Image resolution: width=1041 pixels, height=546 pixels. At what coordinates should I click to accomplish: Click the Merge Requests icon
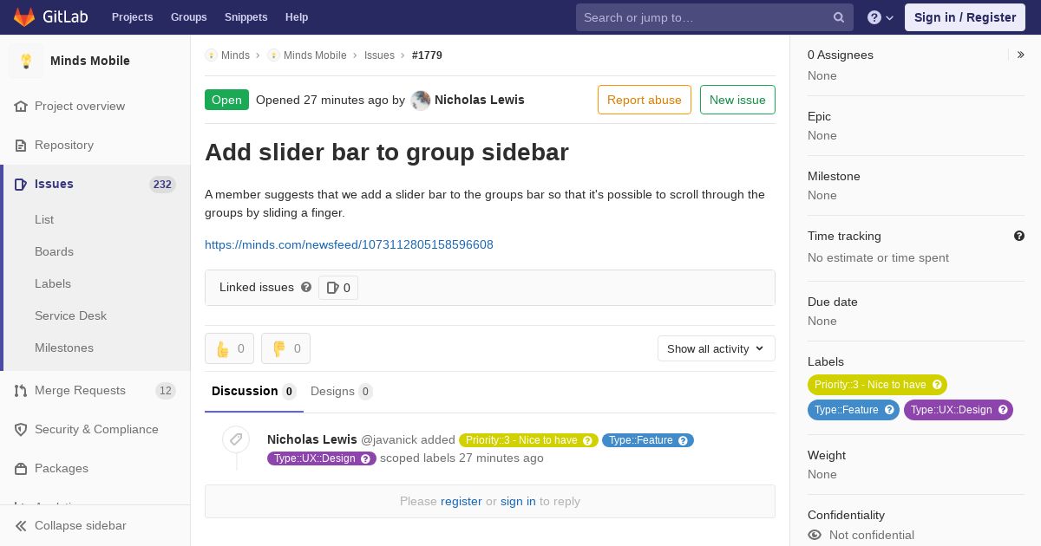tap(21, 390)
